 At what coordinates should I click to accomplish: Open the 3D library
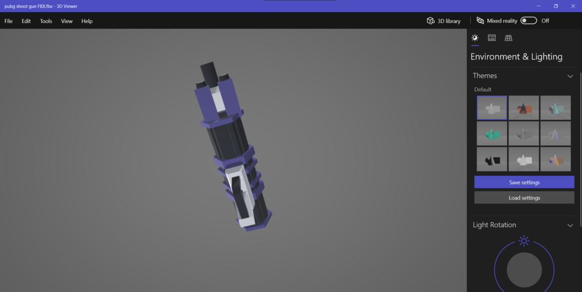(444, 21)
